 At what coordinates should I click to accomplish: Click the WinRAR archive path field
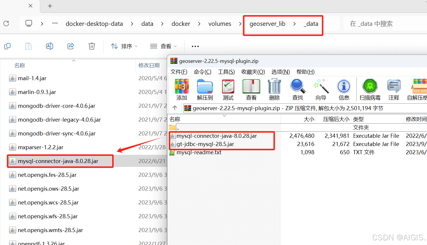pyautogui.click(x=305, y=108)
